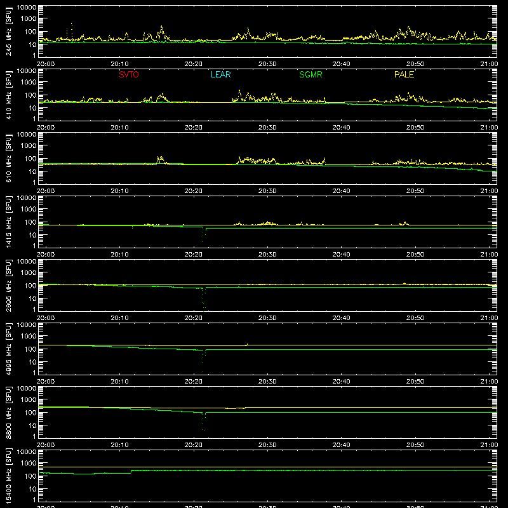The image size is (508, 508).
Task: Click the 21:00 time label of 245 MHz plot
Action: point(489,64)
